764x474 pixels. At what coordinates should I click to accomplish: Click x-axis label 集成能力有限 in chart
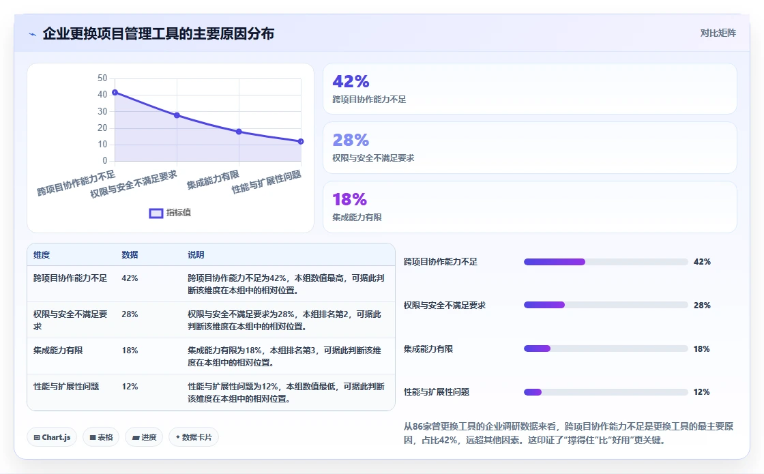click(x=213, y=180)
